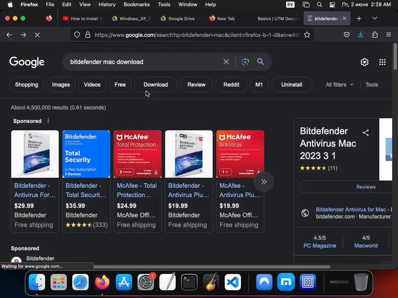Open Bitdefender Antivirus for Mac manufacturer link
This screenshot has width=398, height=298.
354,210
